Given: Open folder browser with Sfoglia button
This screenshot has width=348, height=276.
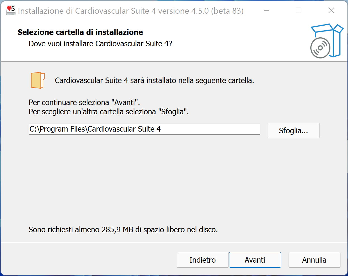Looking at the screenshot, I should click(293, 130).
